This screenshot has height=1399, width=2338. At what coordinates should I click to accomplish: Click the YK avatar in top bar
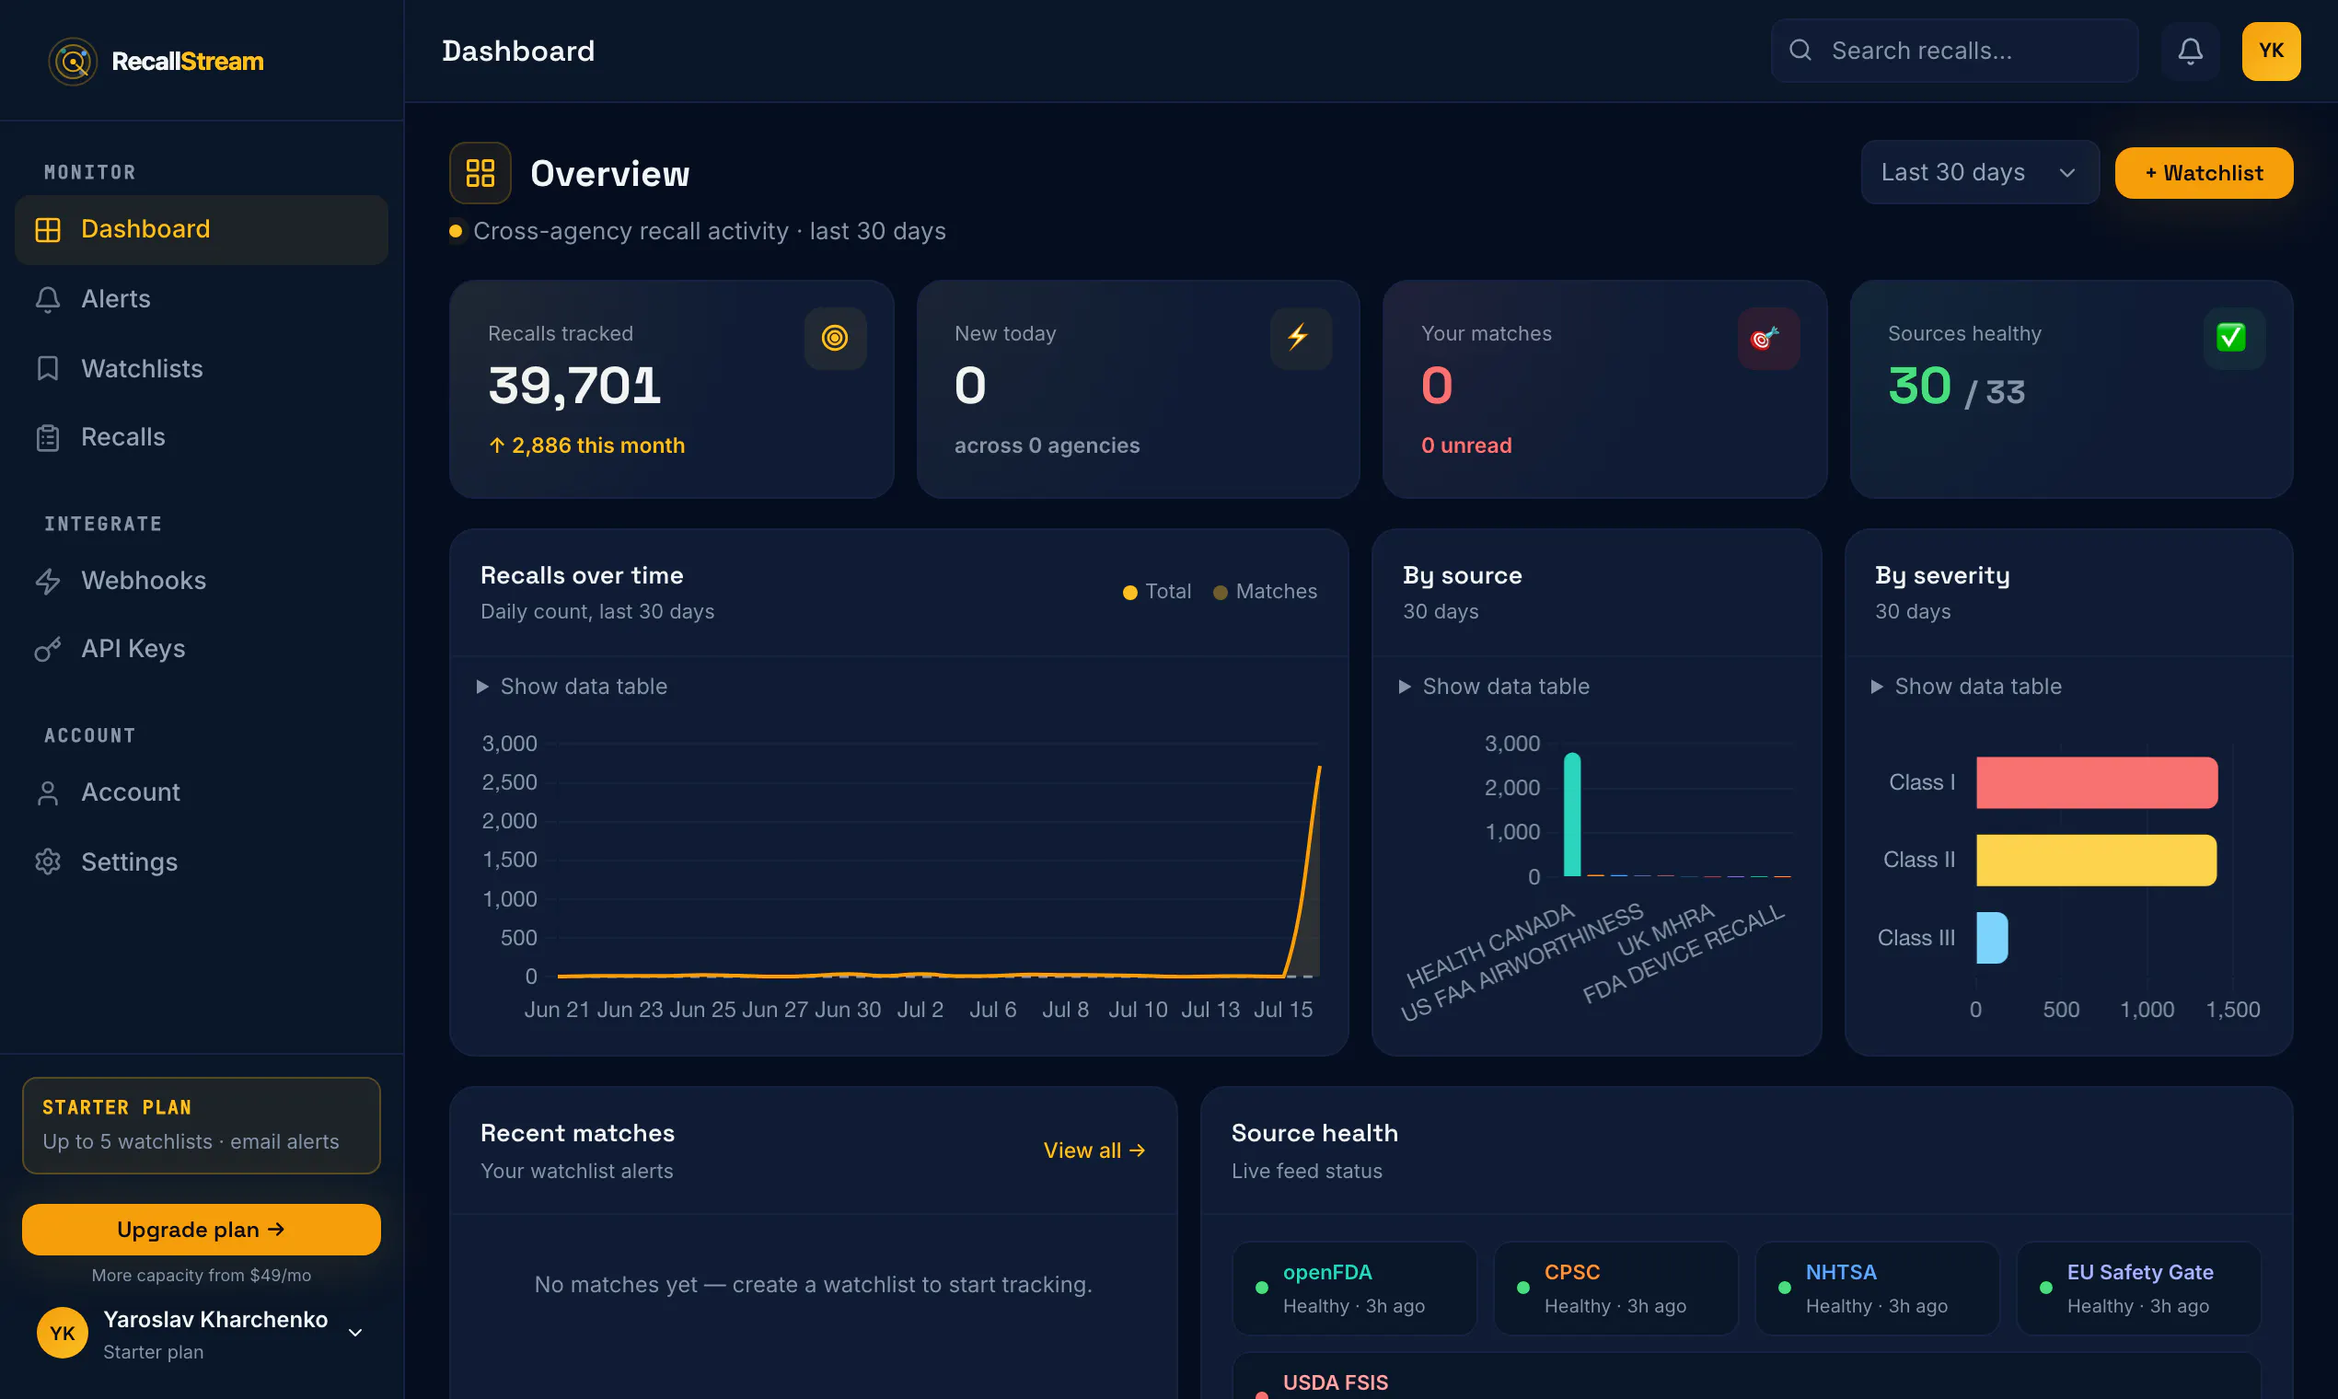[x=2271, y=51]
